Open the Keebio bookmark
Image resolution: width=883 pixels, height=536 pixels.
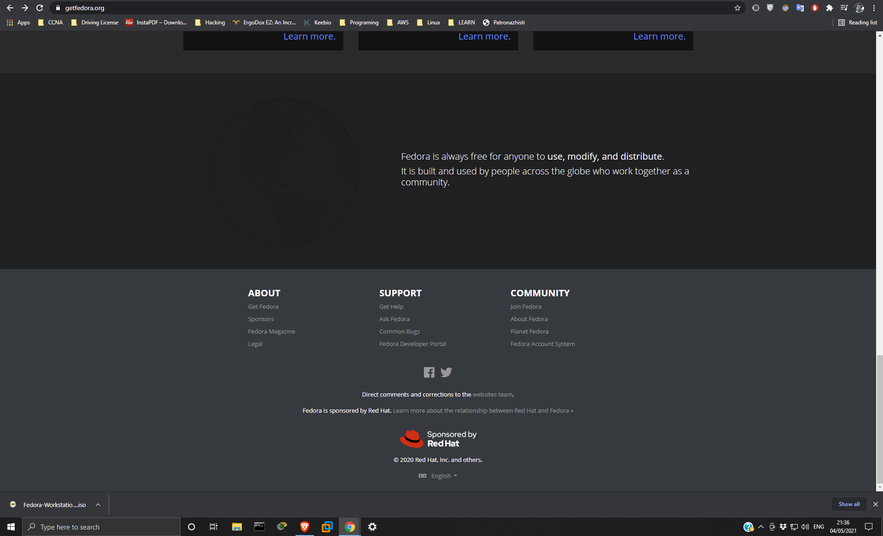[x=318, y=23]
